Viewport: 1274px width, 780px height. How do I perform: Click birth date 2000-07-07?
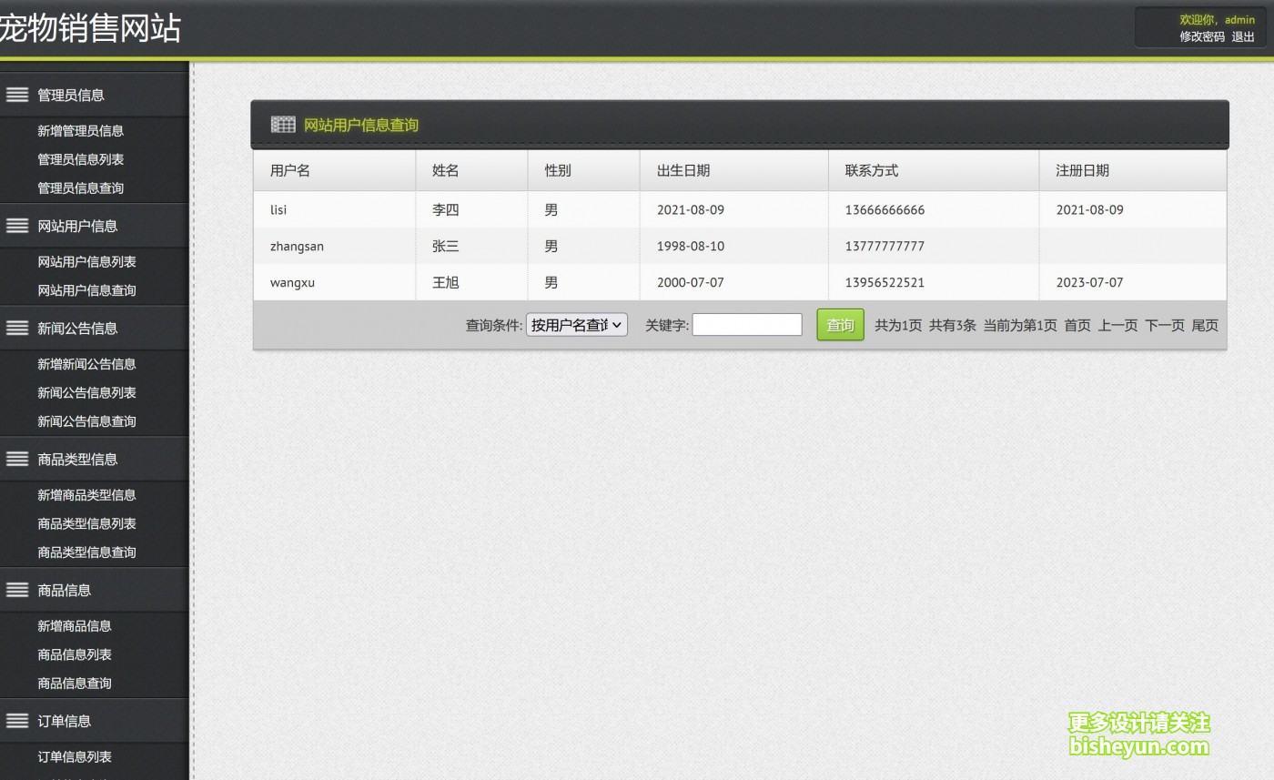[x=691, y=282]
